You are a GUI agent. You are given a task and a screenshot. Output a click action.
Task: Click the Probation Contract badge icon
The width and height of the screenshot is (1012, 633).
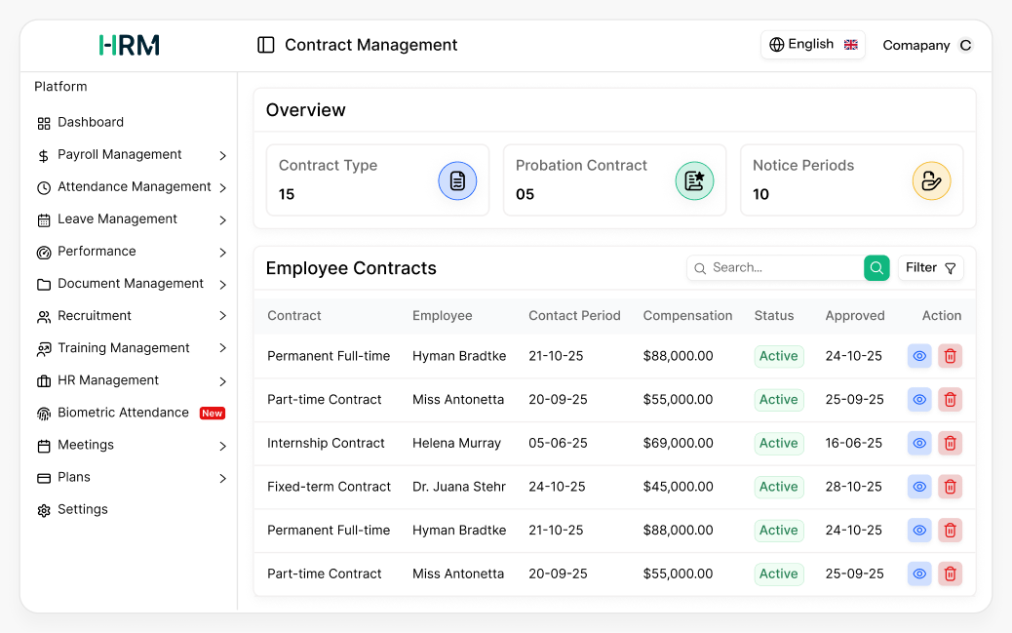694,179
